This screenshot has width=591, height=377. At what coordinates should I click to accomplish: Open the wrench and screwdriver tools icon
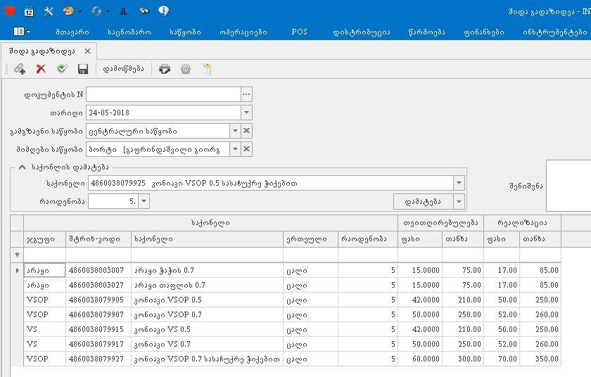(49, 11)
